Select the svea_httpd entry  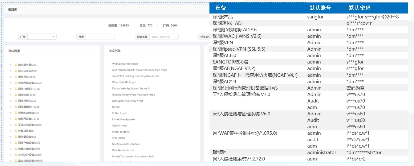pos(118,138)
